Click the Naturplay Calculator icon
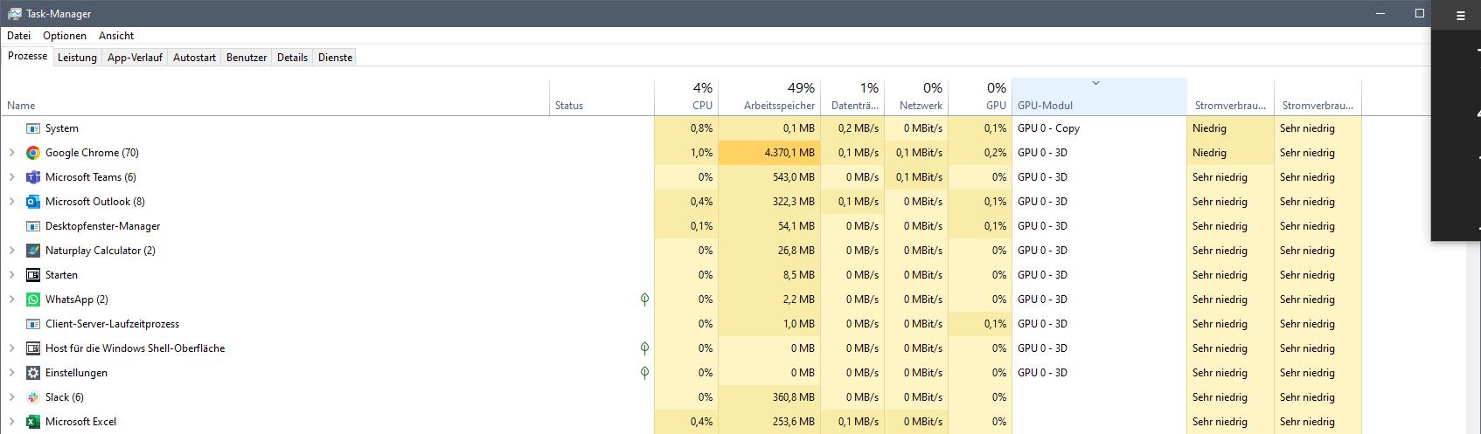The image size is (1481, 434). pos(33,251)
